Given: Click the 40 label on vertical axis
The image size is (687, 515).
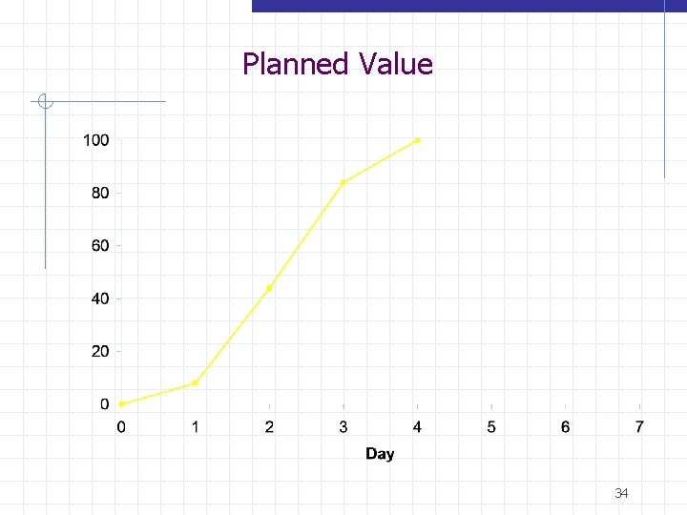Looking at the screenshot, I should pyautogui.click(x=100, y=299).
